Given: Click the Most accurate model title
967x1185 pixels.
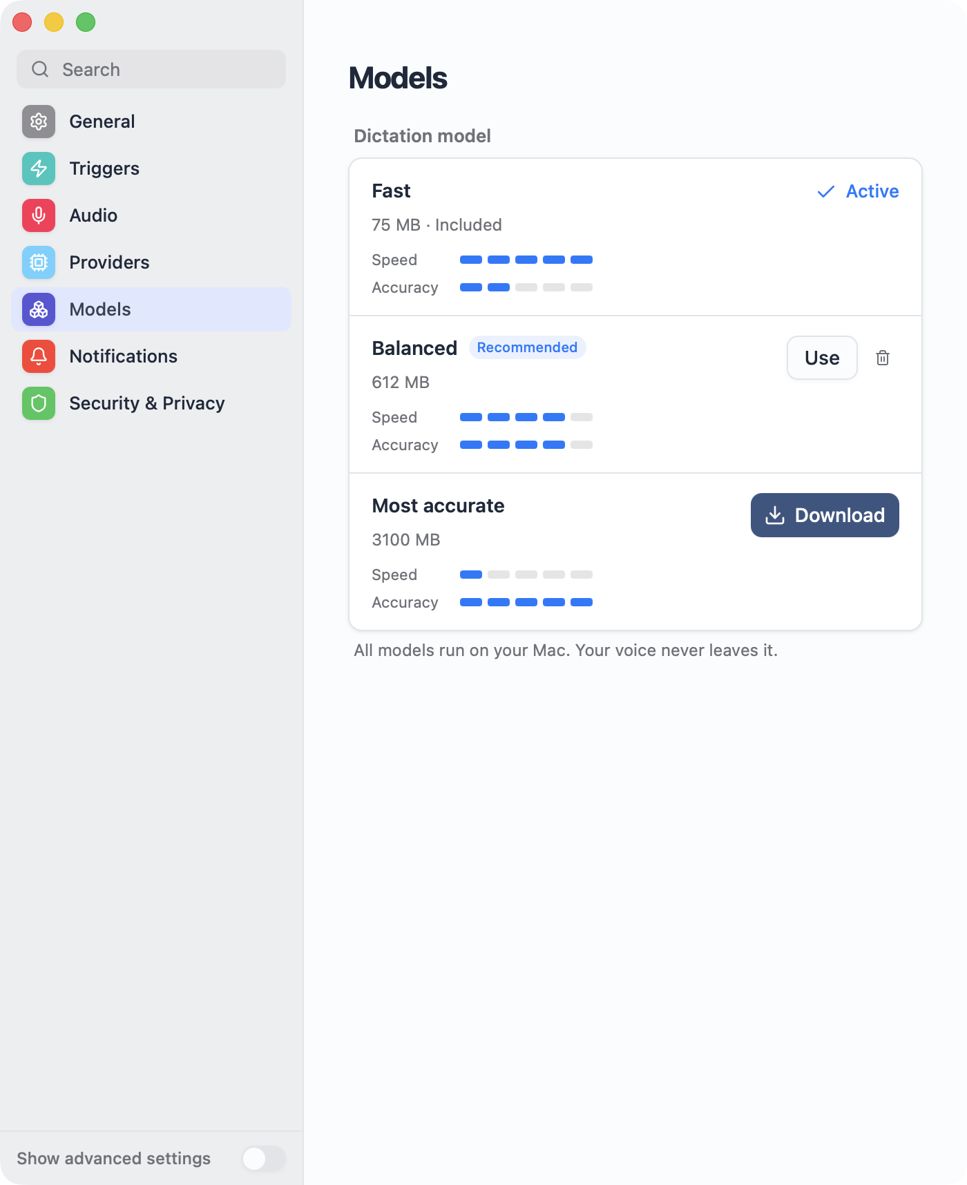Looking at the screenshot, I should pyautogui.click(x=438, y=505).
